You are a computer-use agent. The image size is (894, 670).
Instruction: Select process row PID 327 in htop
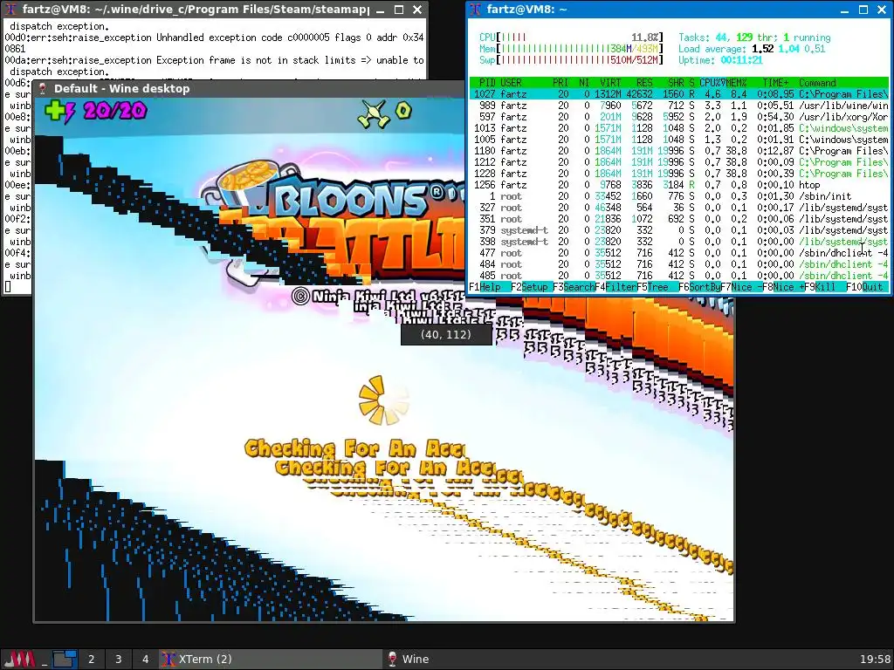click(679, 208)
